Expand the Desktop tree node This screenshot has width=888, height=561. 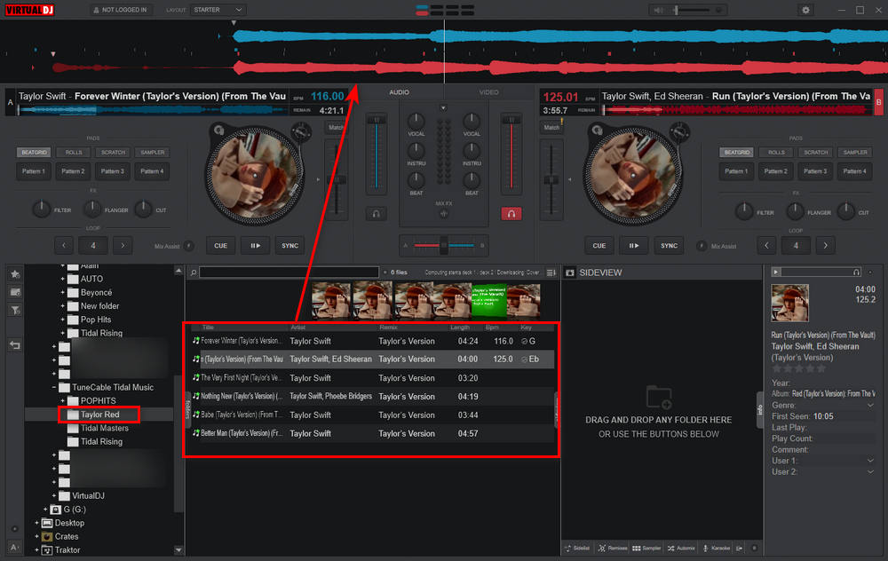36,523
